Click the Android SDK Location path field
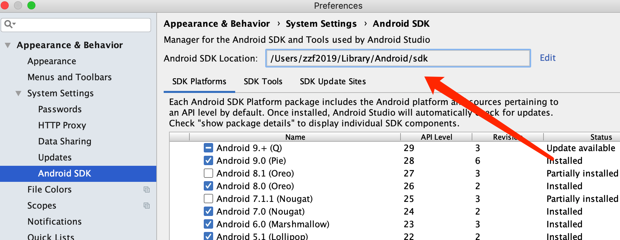 [x=398, y=58]
